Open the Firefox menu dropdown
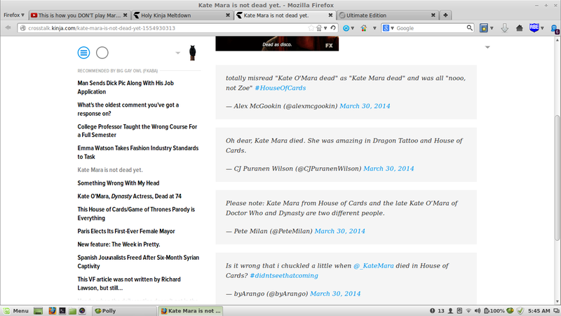 [14, 15]
